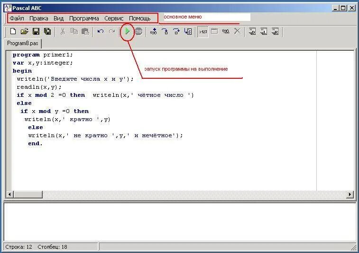Click the 'Строка: 12' status bar entry

pyautogui.click(x=18, y=247)
